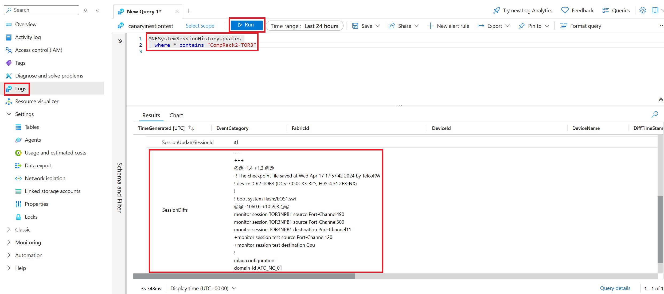
Task: Click the DeviceName column header
Action: [586, 128]
